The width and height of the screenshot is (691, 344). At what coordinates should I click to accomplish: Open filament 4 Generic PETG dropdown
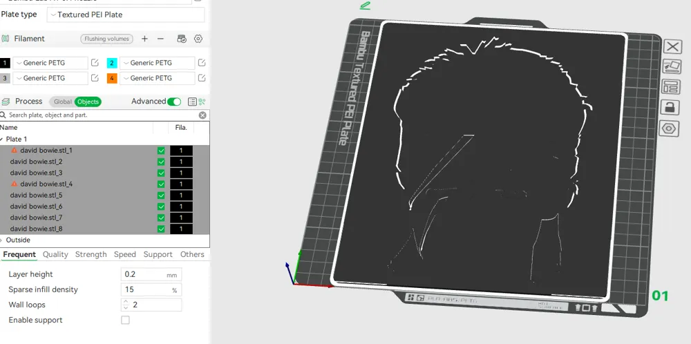[157, 79]
